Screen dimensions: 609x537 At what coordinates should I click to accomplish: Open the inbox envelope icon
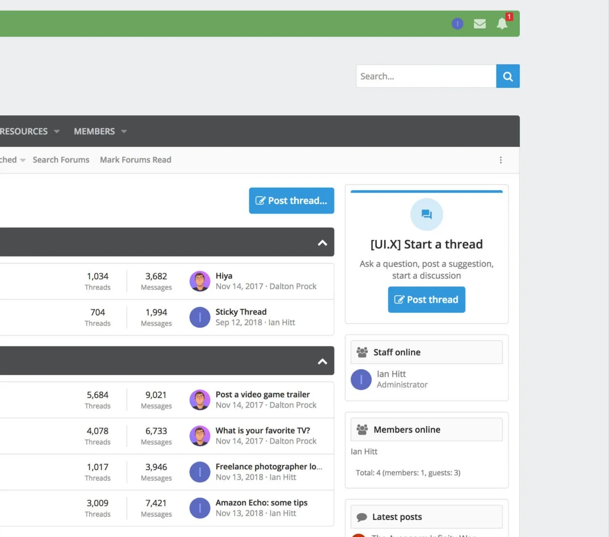480,23
